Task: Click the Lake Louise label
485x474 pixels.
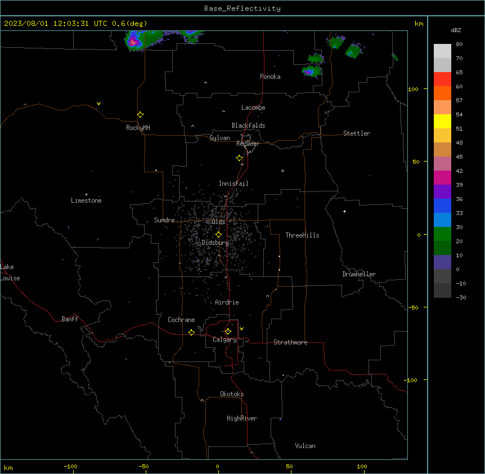Action: click(10, 272)
